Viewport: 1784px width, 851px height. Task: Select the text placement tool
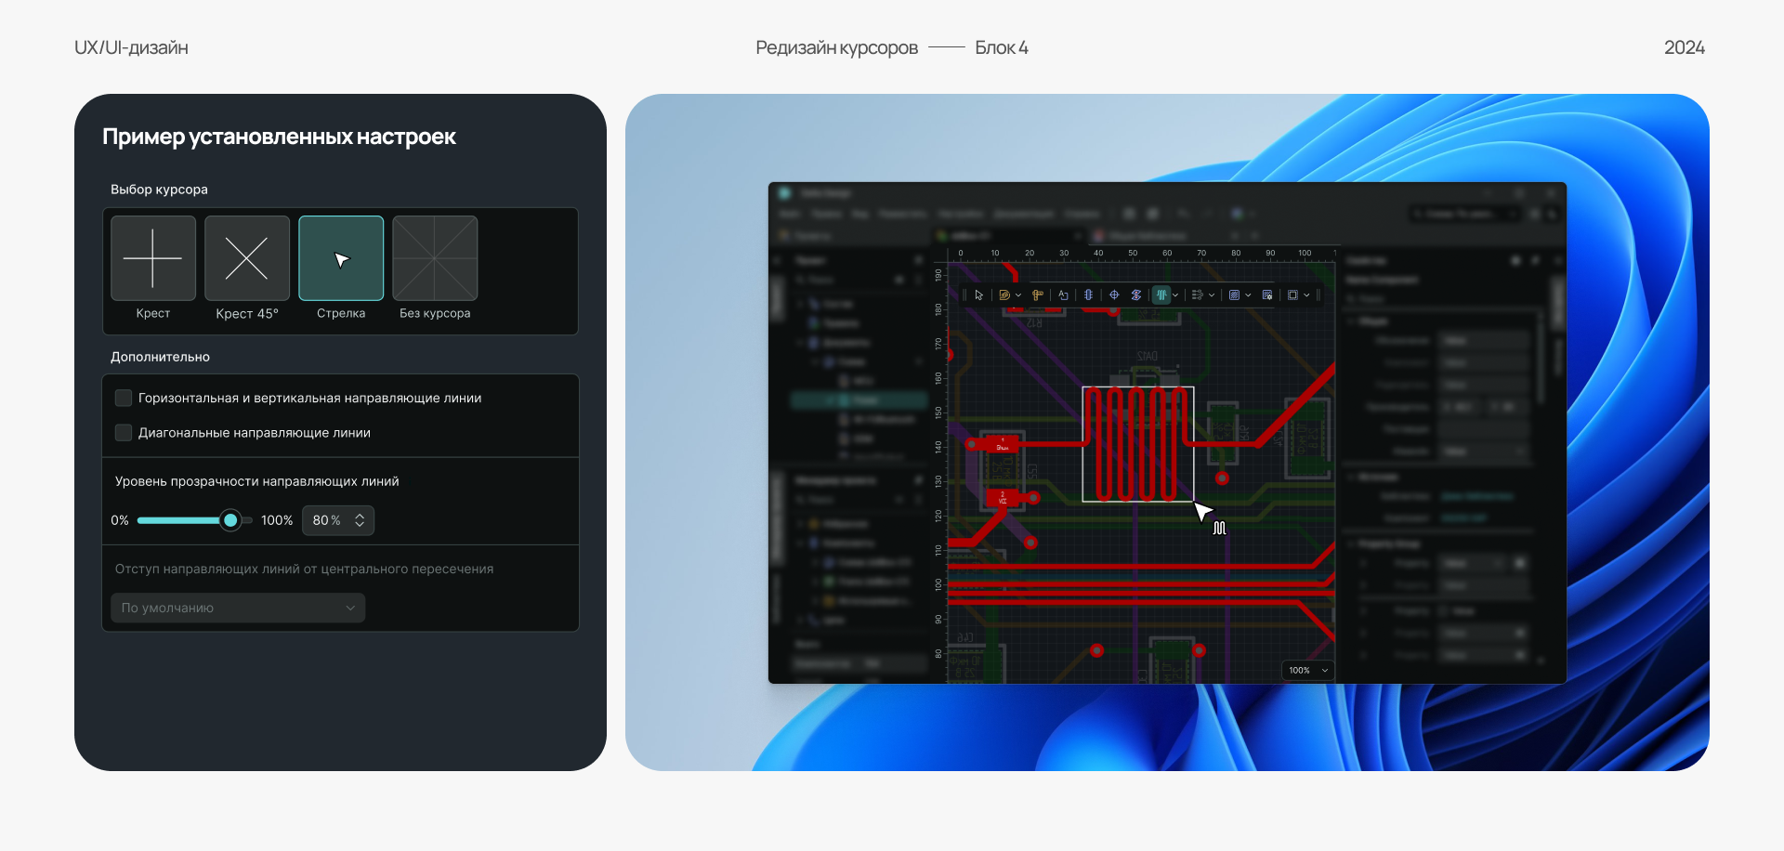click(1064, 295)
